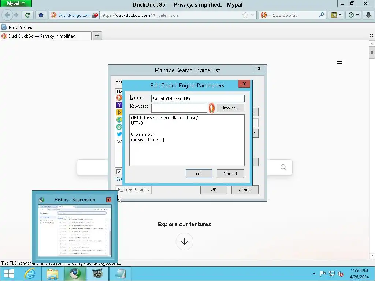Show the tab groups grid icon
375x281 pixels.
point(371,36)
